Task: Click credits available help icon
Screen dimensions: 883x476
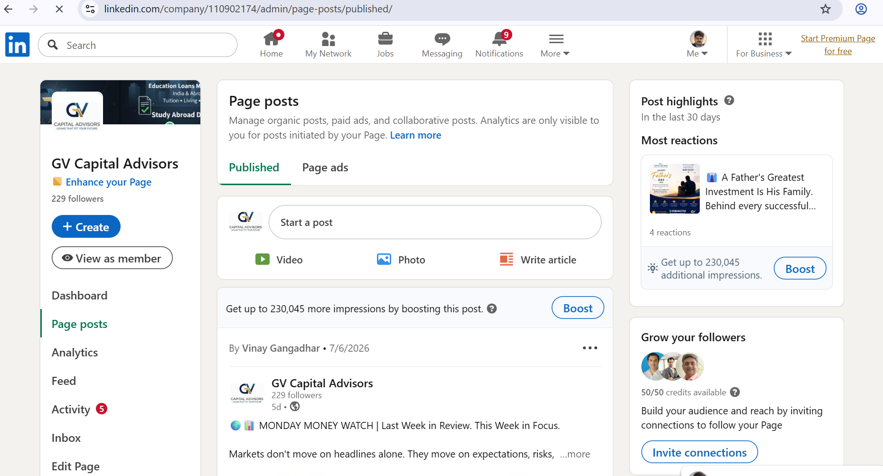Action: click(735, 392)
